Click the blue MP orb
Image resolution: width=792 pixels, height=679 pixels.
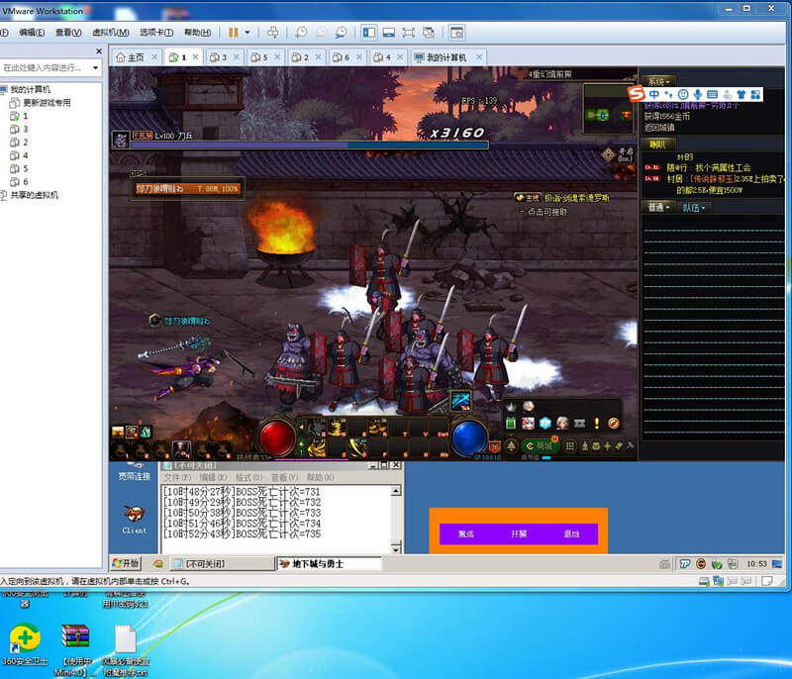(x=469, y=437)
